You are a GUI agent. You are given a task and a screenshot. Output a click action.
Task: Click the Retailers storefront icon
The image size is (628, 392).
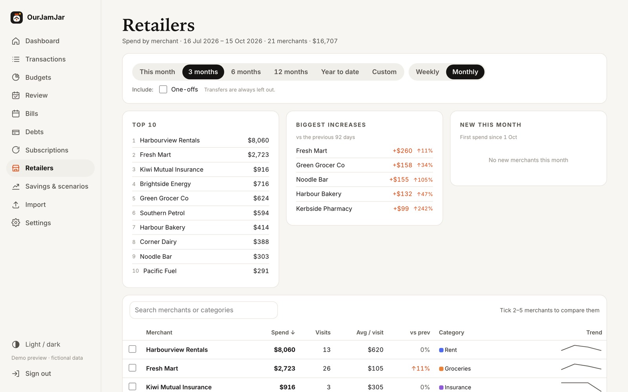(16, 168)
